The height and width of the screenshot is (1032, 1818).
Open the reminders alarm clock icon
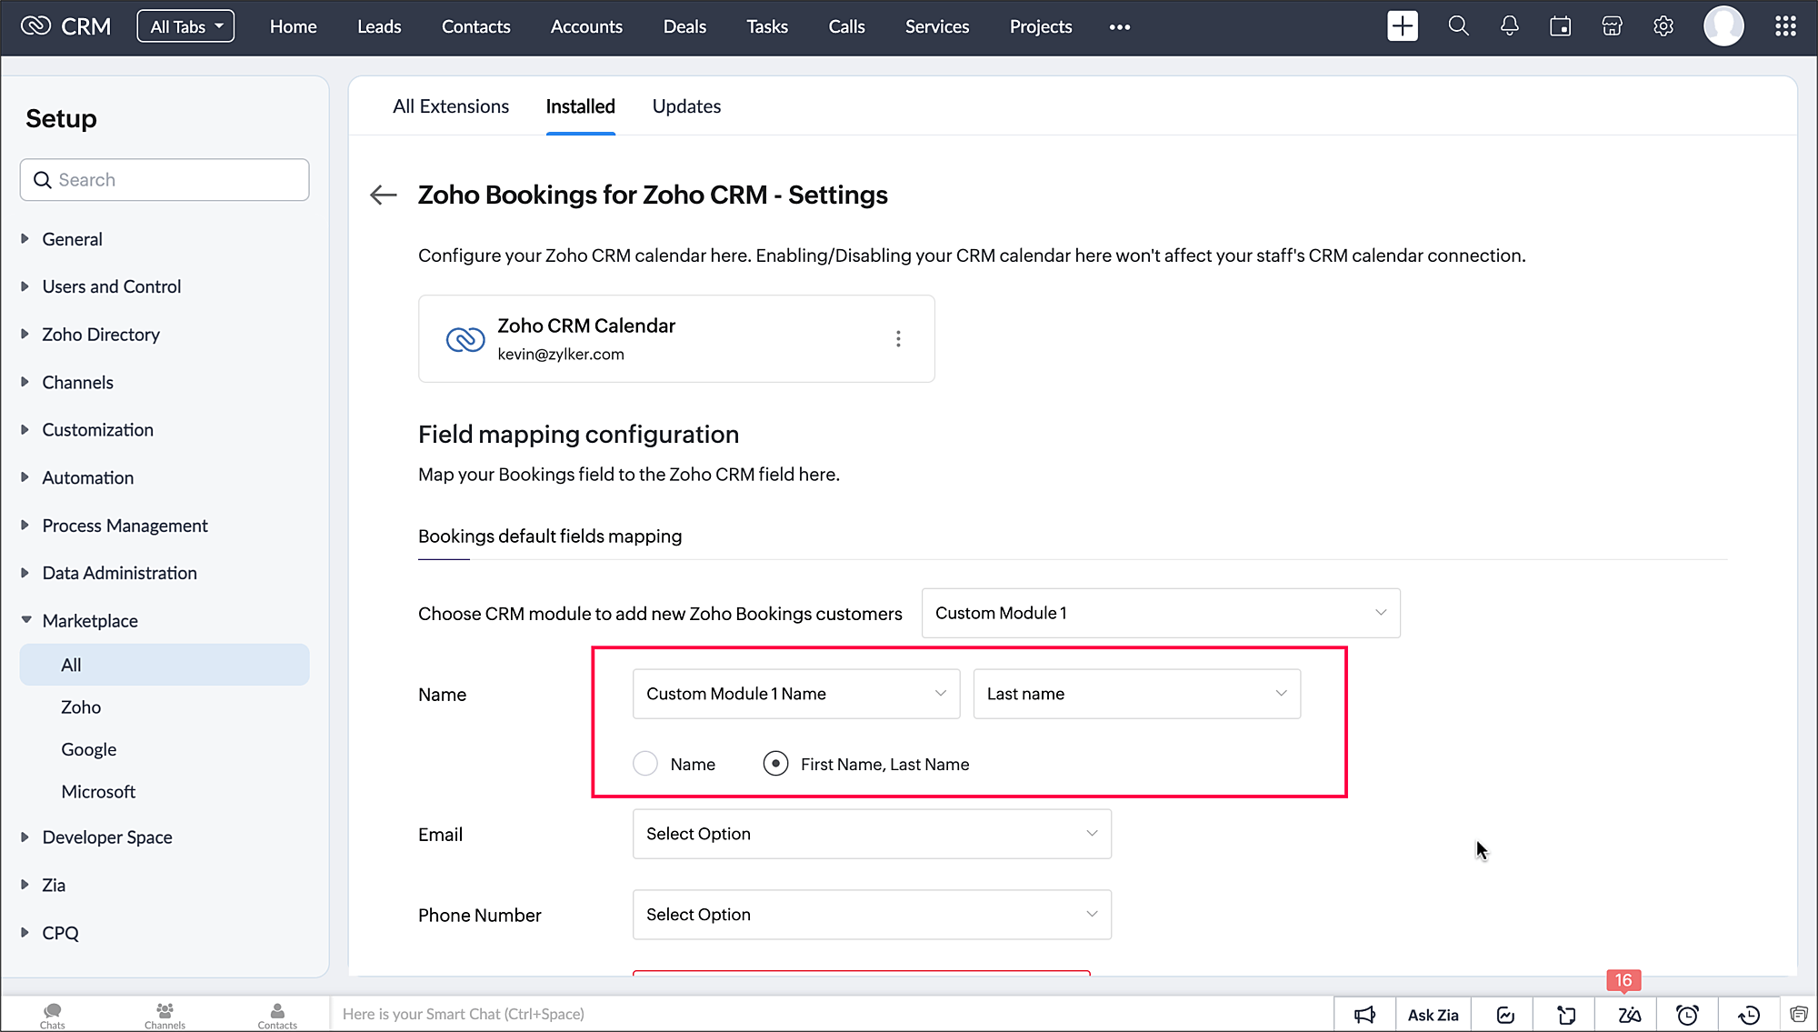pos(1687,1015)
